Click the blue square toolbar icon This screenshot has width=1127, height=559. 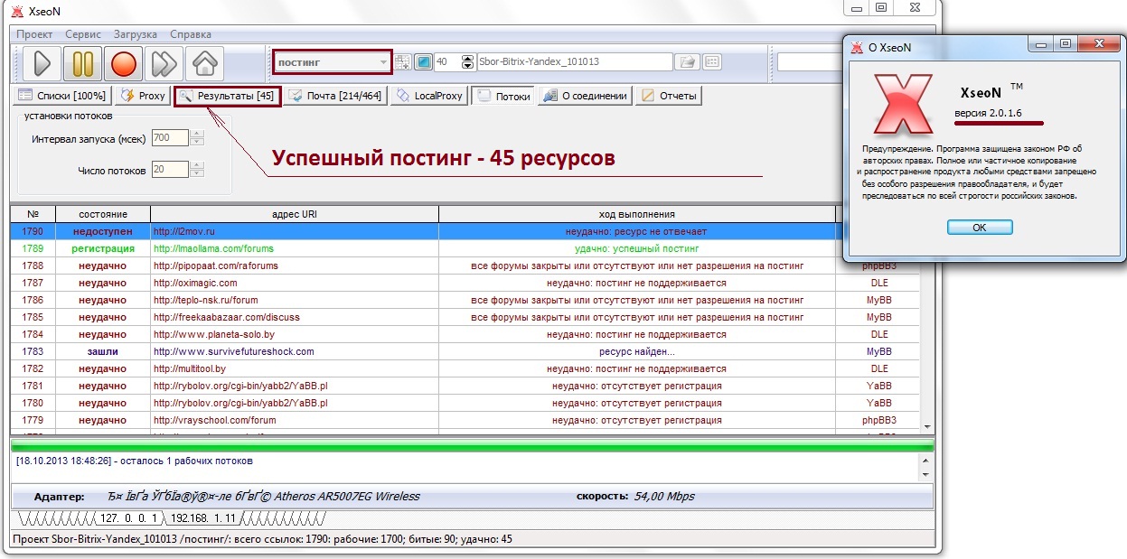(423, 62)
